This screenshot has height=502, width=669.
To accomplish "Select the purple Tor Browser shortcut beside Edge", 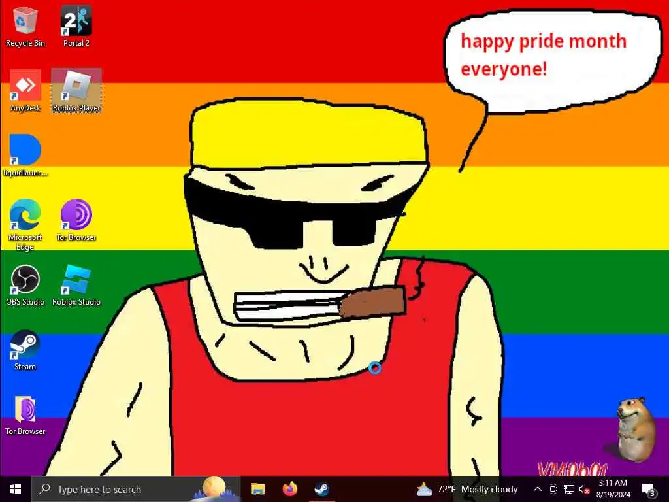I will 76,220.
